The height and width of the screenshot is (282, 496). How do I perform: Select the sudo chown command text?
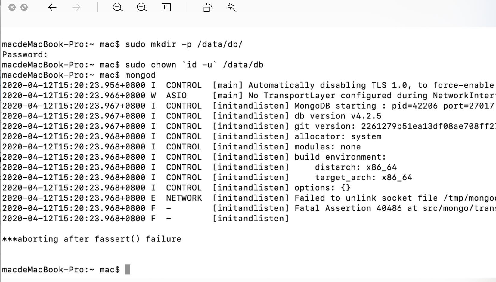point(132,65)
